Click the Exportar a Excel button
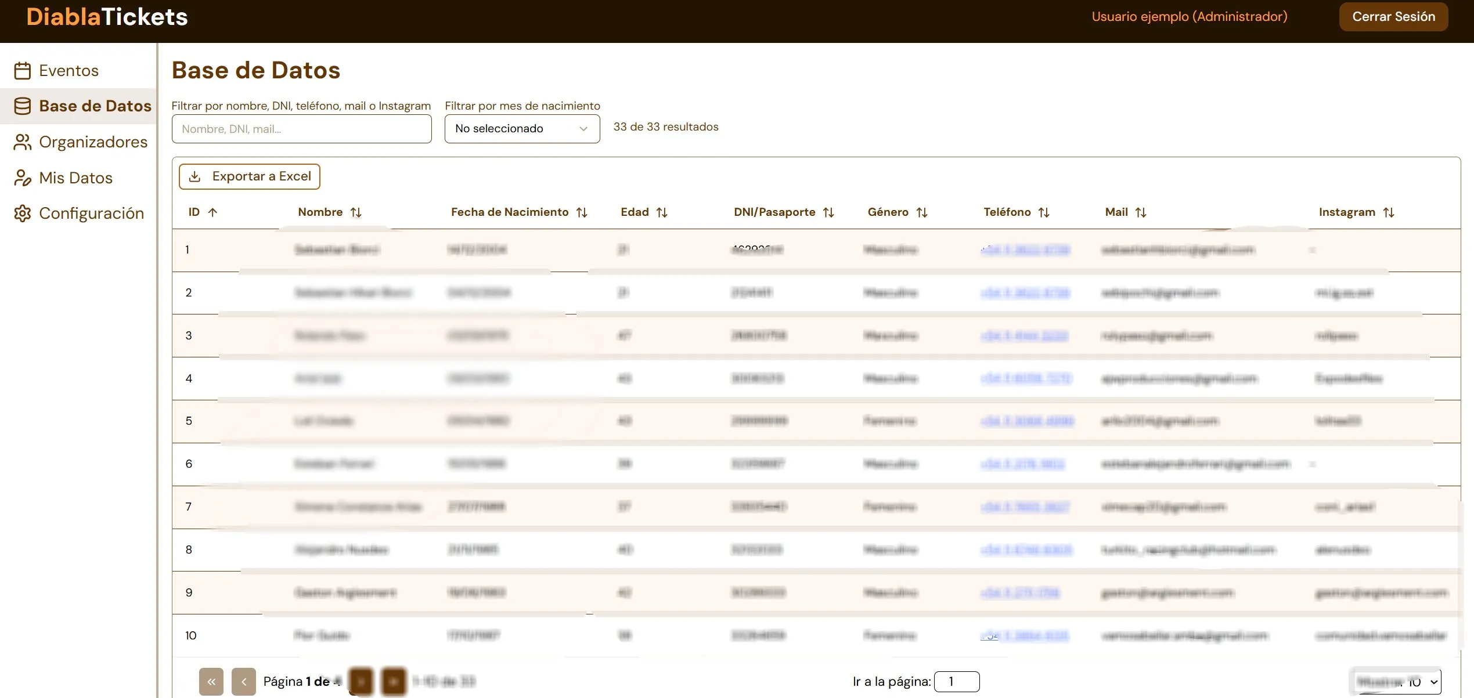This screenshot has width=1474, height=698. coord(249,176)
